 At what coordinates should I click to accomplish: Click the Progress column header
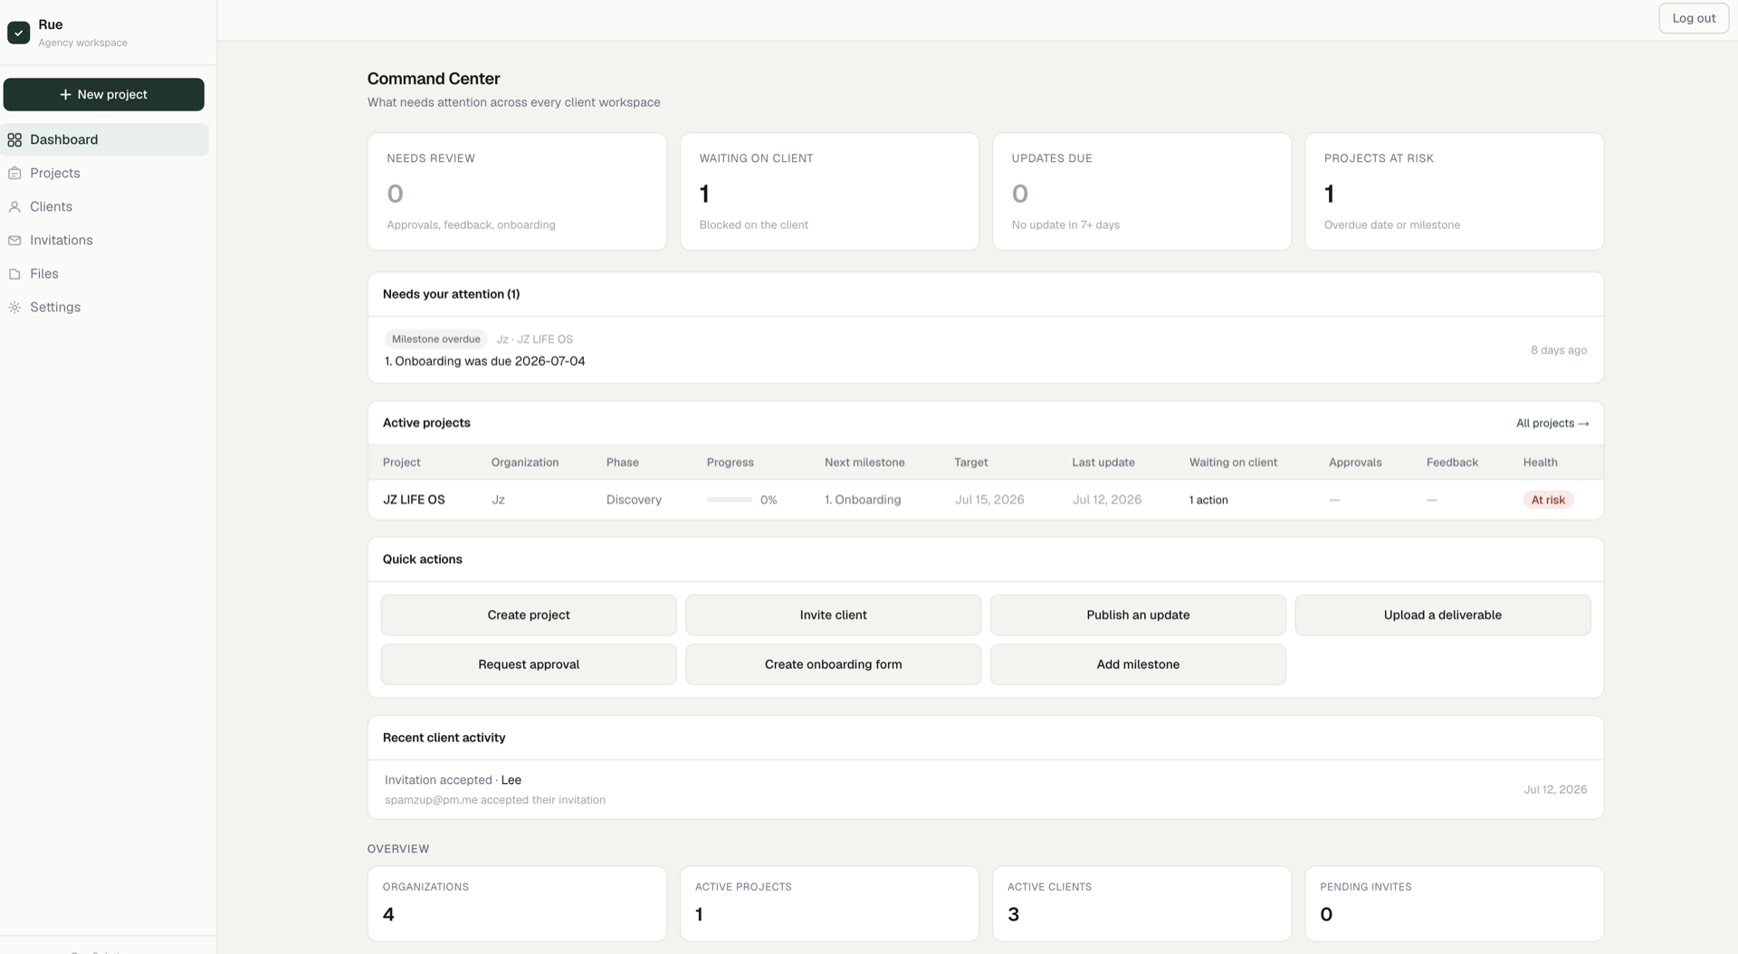click(730, 463)
